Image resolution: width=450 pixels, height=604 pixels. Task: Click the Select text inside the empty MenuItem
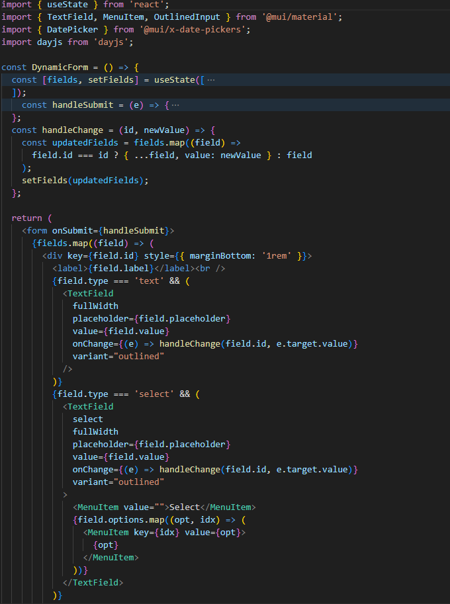pos(185,507)
